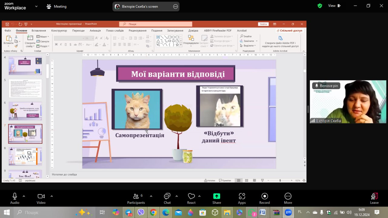
Task: Click the PowerPoint zoom slider
Action: [x=280, y=180]
